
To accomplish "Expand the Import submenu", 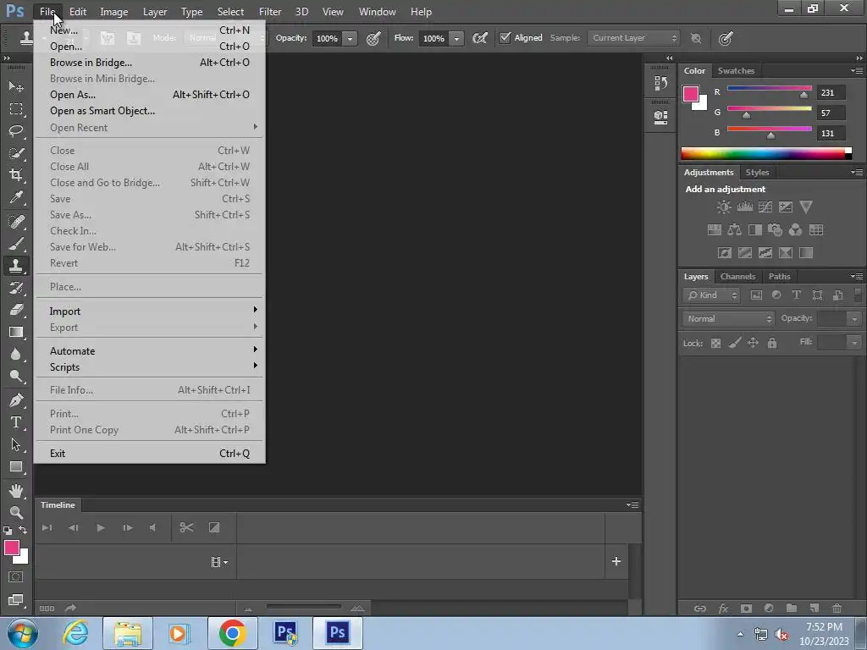I will pos(149,311).
